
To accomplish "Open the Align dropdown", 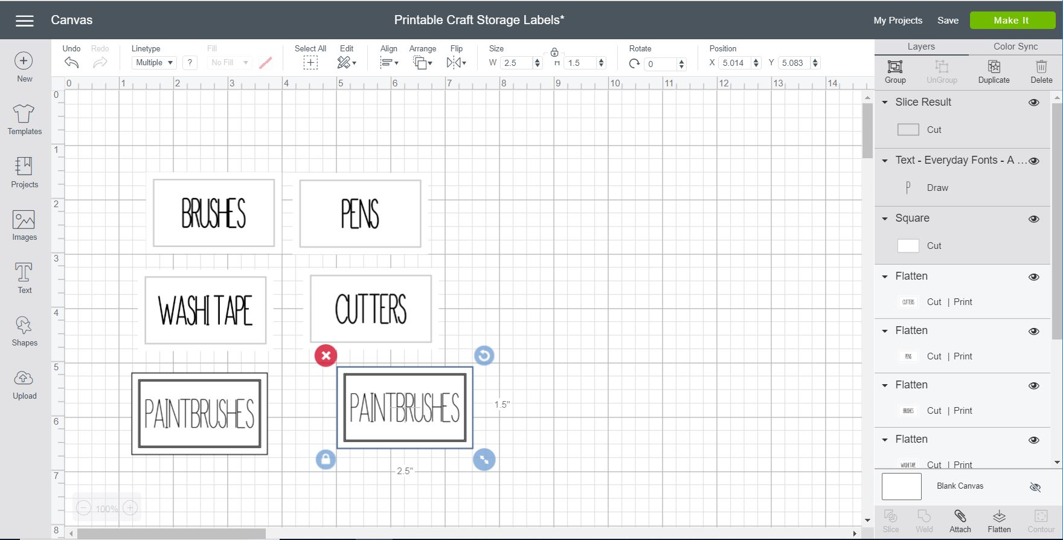I will pyautogui.click(x=389, y=62).
